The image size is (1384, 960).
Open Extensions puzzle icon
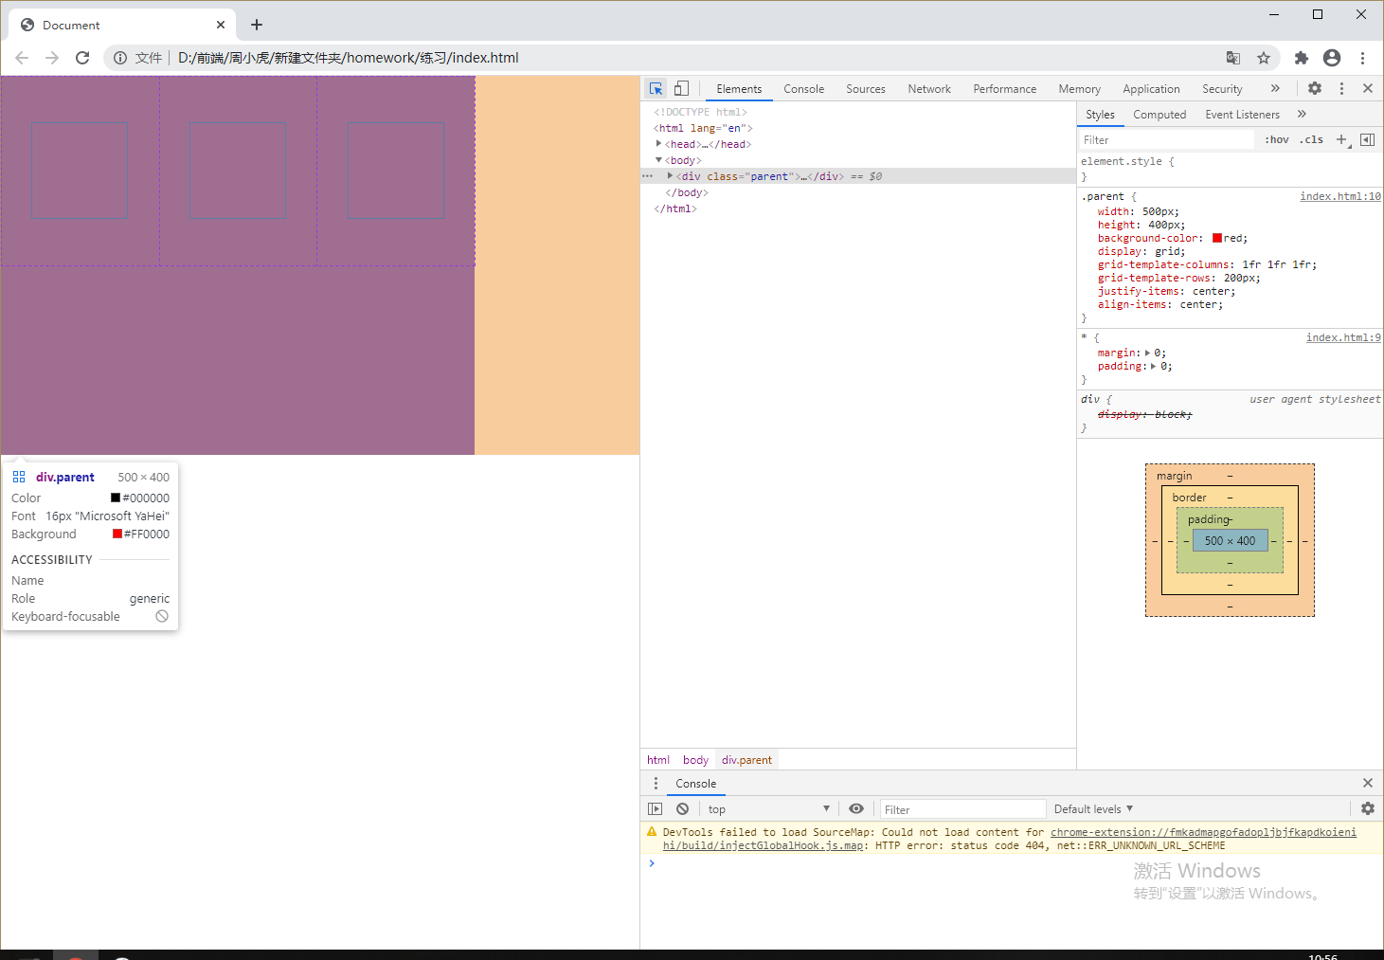point(1302,58)
